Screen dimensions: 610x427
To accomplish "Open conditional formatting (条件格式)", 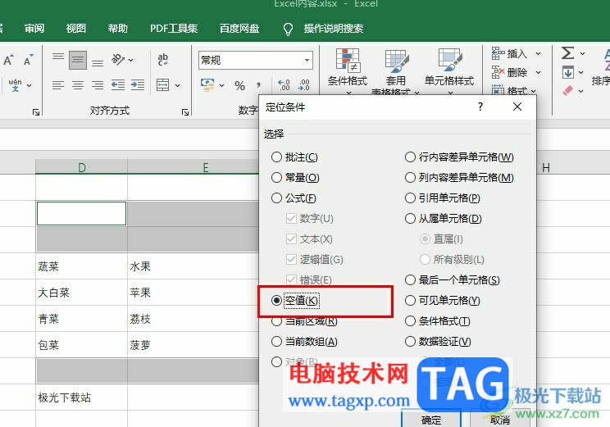I will pos(348,71).
